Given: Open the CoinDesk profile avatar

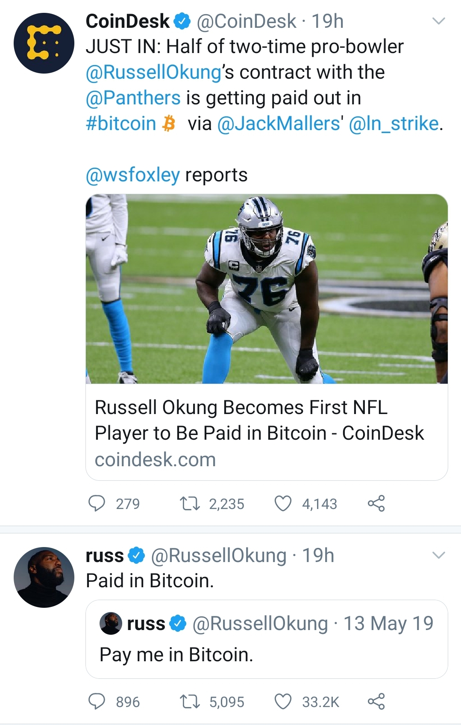Looking at the screenshot, I should coord(44,43).
